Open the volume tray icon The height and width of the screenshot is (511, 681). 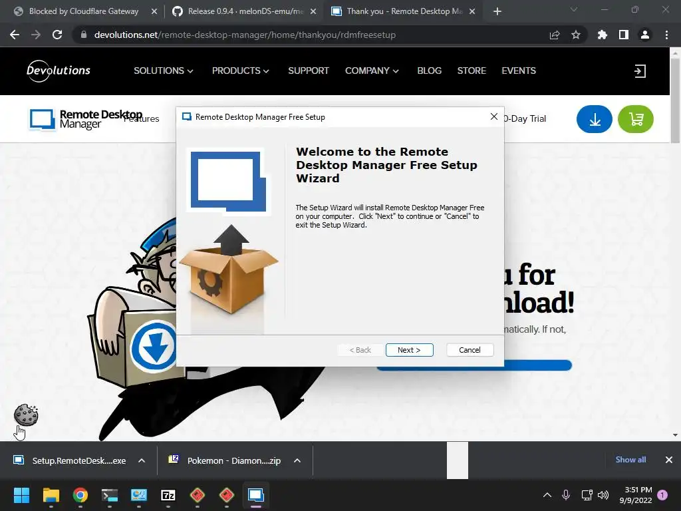pyautogui.click(x=603, y=495)
